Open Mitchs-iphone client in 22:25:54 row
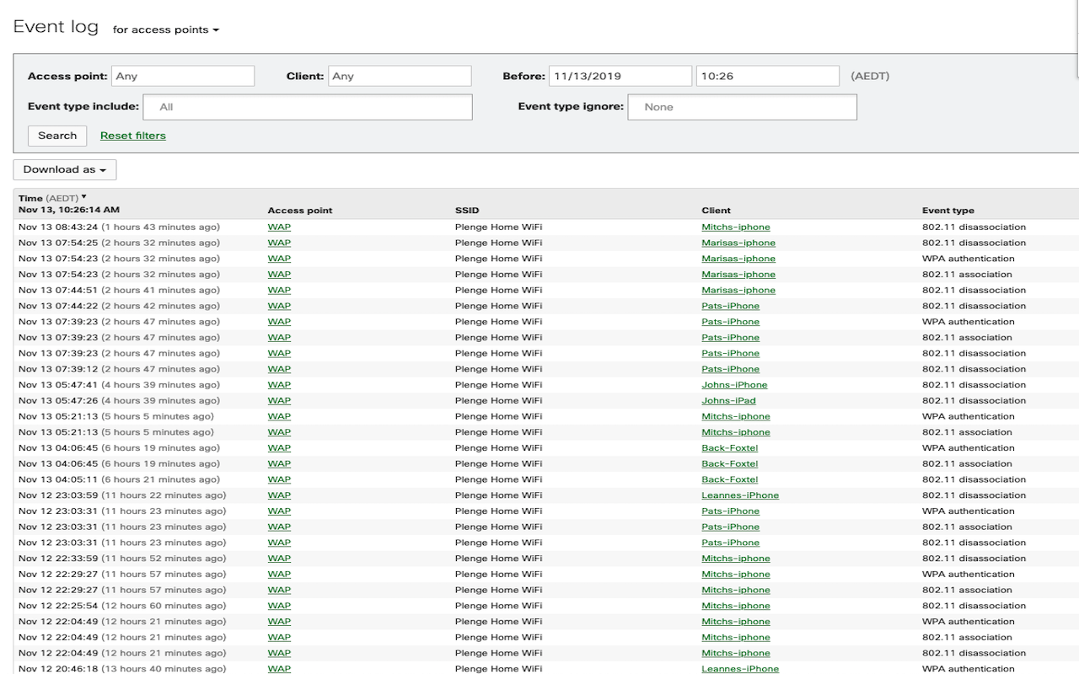The width and height of the screenshot is (1079, 674). point(736,606)
